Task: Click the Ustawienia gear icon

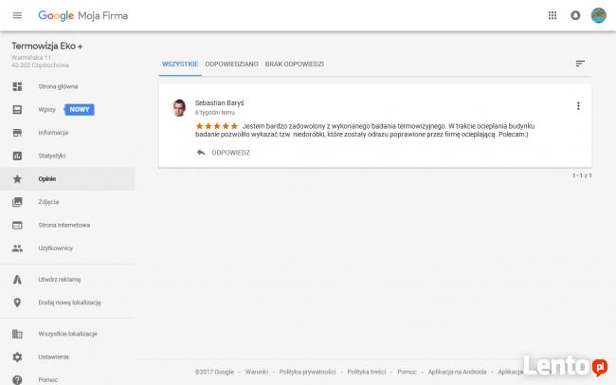Action: point(17,357)
